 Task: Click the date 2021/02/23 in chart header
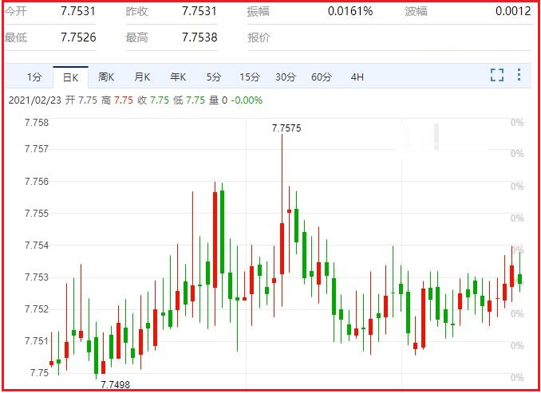pos(35,100)
